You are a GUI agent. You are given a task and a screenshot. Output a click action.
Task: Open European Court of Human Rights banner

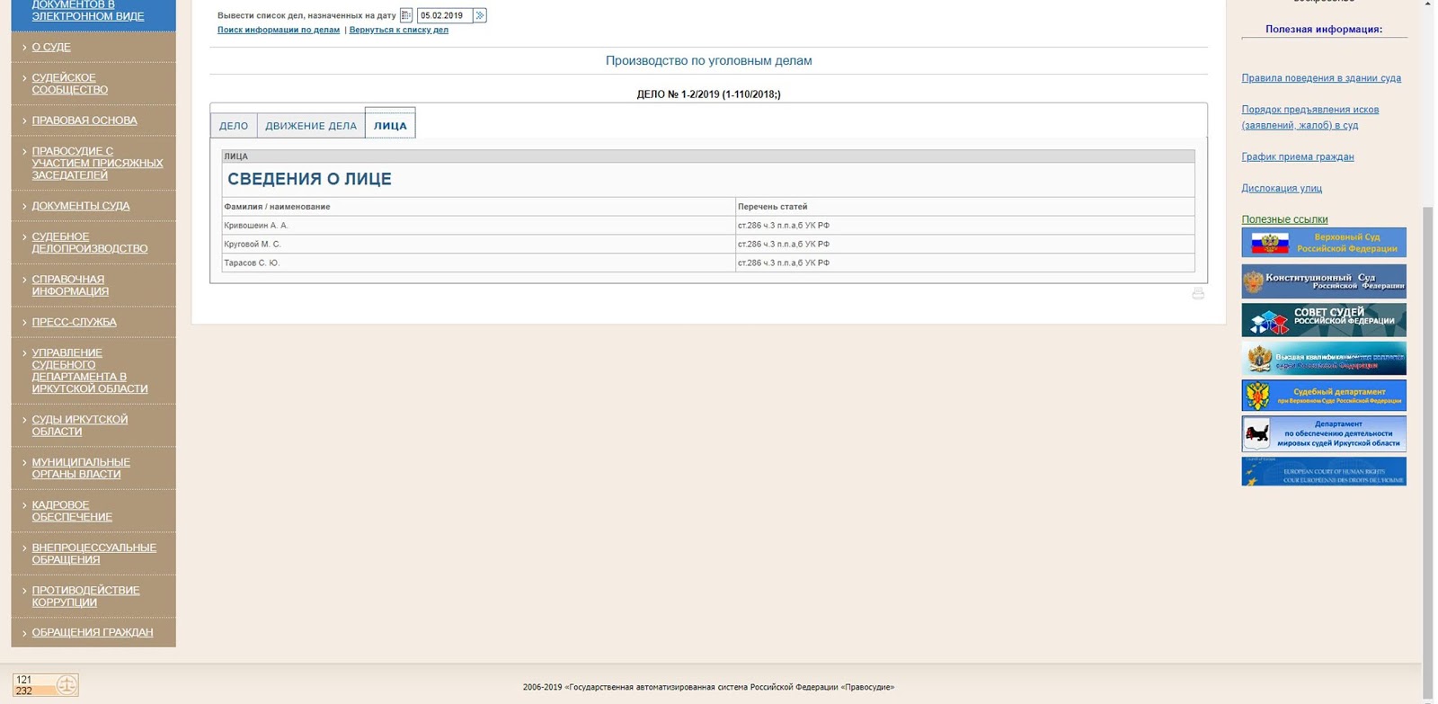pos(1324,471)
